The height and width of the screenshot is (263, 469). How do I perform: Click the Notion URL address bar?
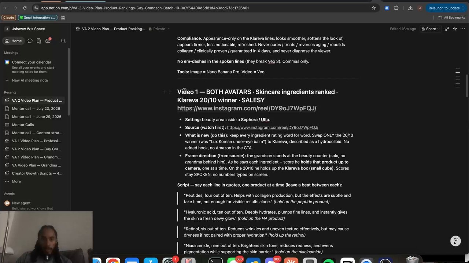(145, 8)
